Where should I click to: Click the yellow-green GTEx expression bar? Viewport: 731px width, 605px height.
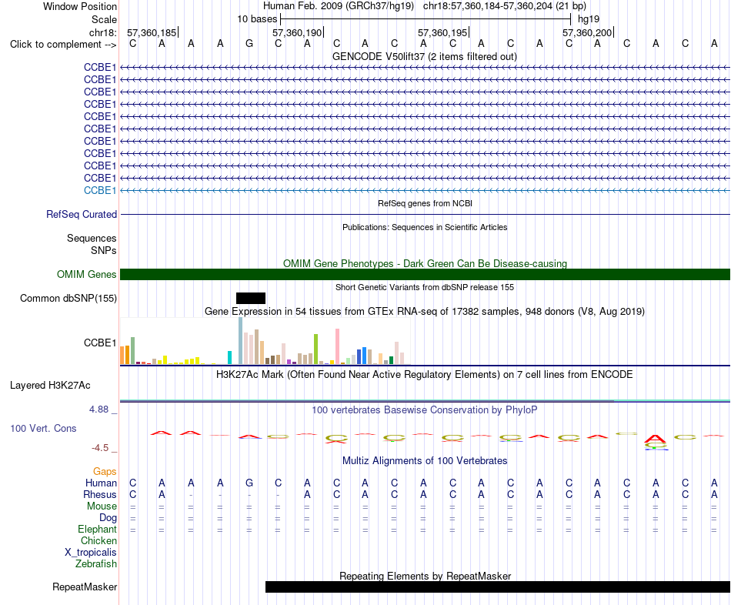click(315, 349)
